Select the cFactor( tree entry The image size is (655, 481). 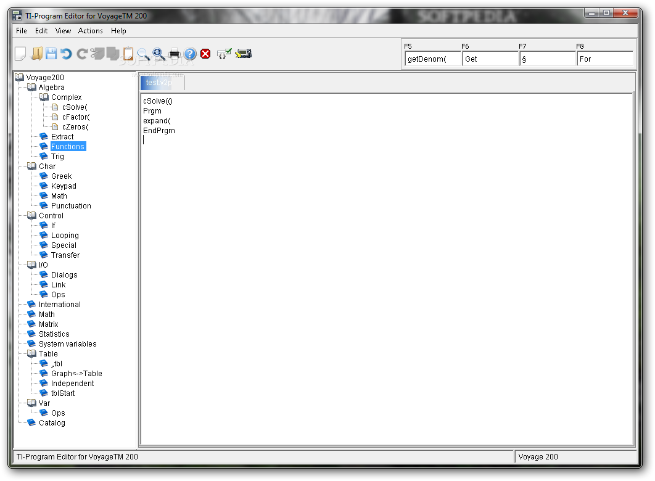click(76, 117)
